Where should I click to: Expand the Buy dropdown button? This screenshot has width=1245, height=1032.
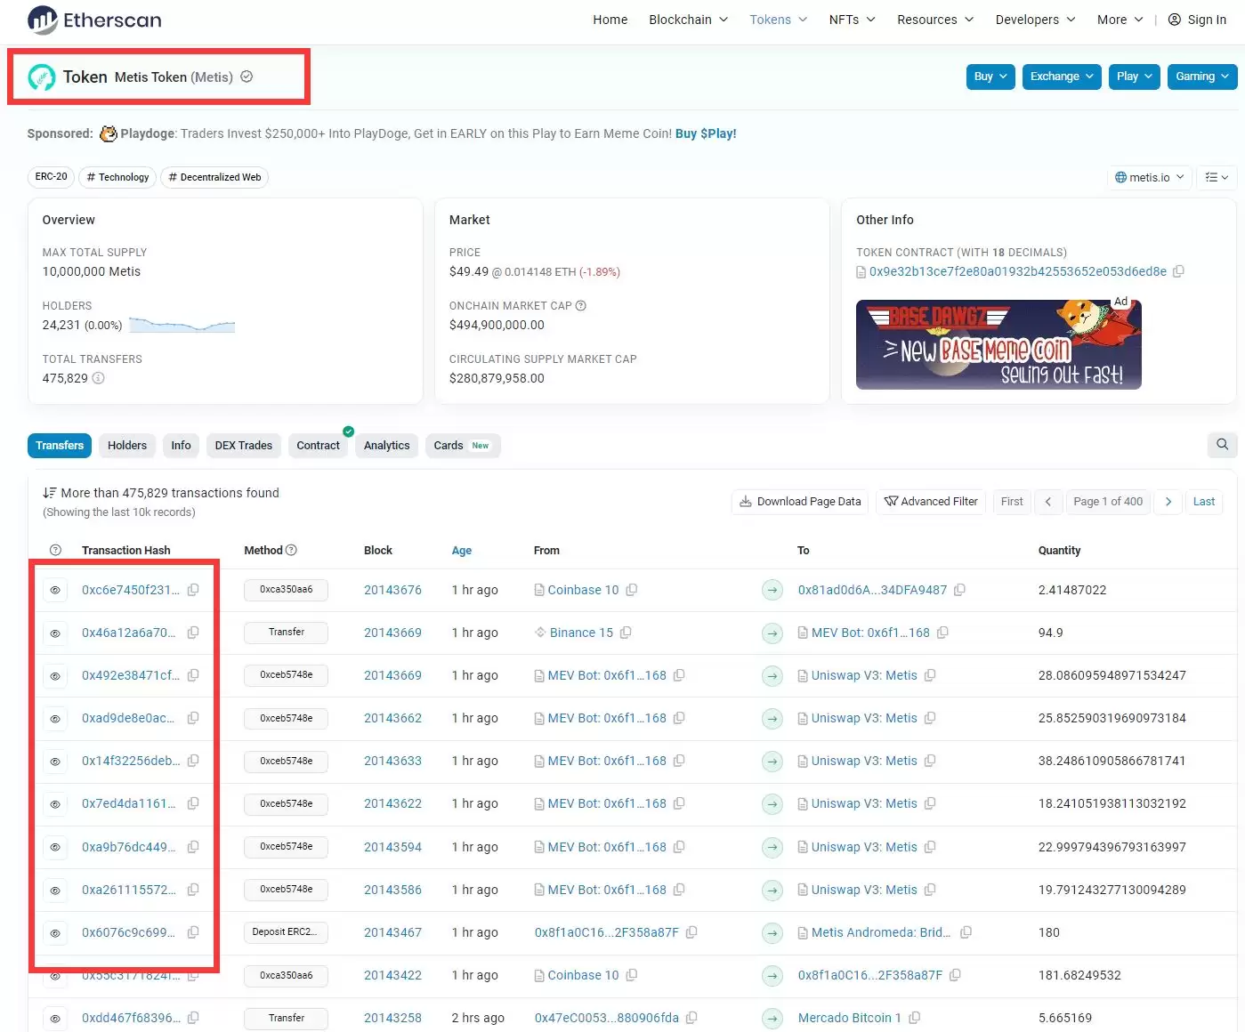[x=990, y=77]
